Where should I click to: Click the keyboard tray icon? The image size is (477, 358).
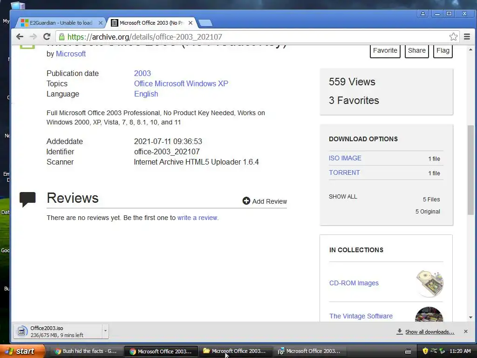pyautogui.click(x=408, y=351)
